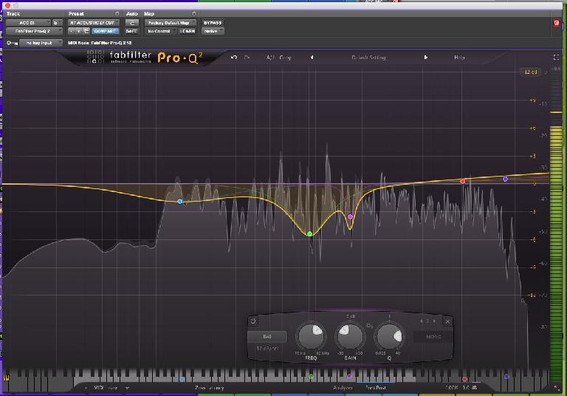
Task: Click the copy preset settings icon
Action: point(86,31)
